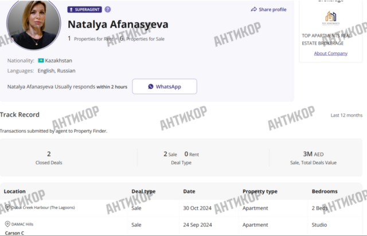This screenshot has height=236, width=367.
Task: Click the Share profile link text
Action: (272, 10)
